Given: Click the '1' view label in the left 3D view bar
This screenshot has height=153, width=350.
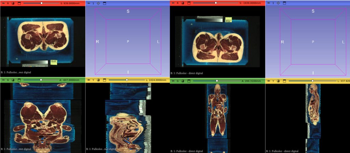Looking at the screenshot, I should [x=93, y=3].
